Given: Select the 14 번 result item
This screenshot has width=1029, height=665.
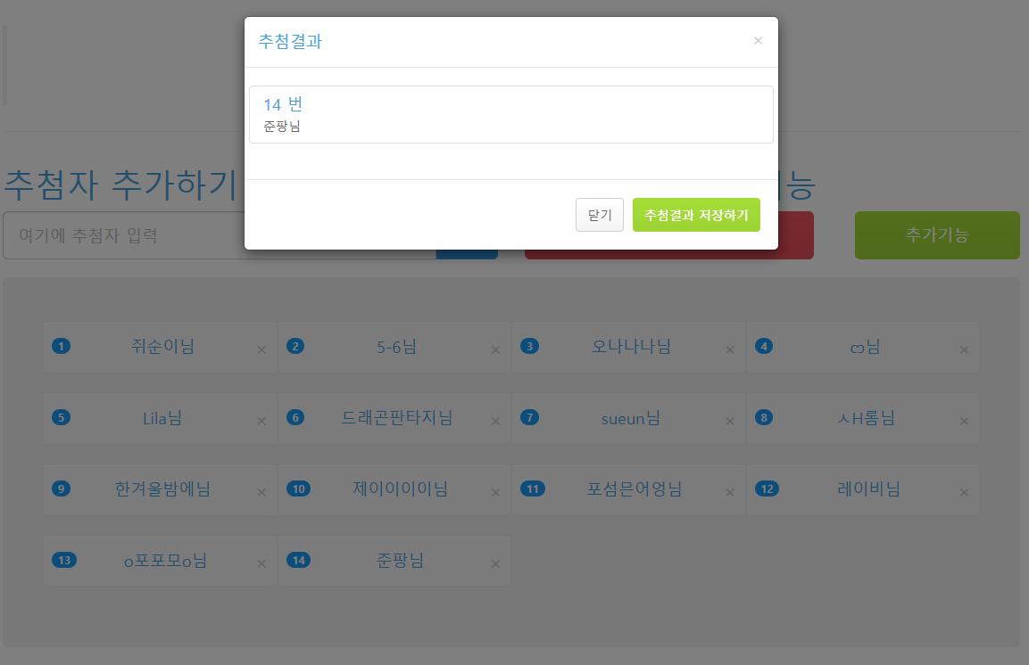Looking at the screenshot, I should click(x=511, y=115).
